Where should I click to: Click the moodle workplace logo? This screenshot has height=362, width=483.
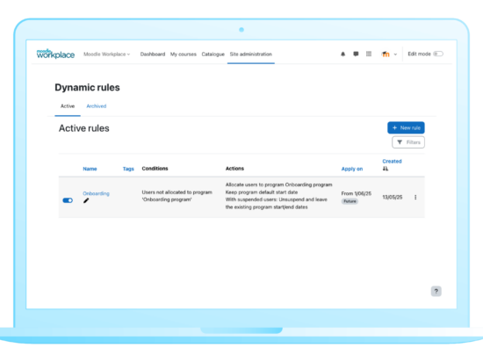[55, 54]
